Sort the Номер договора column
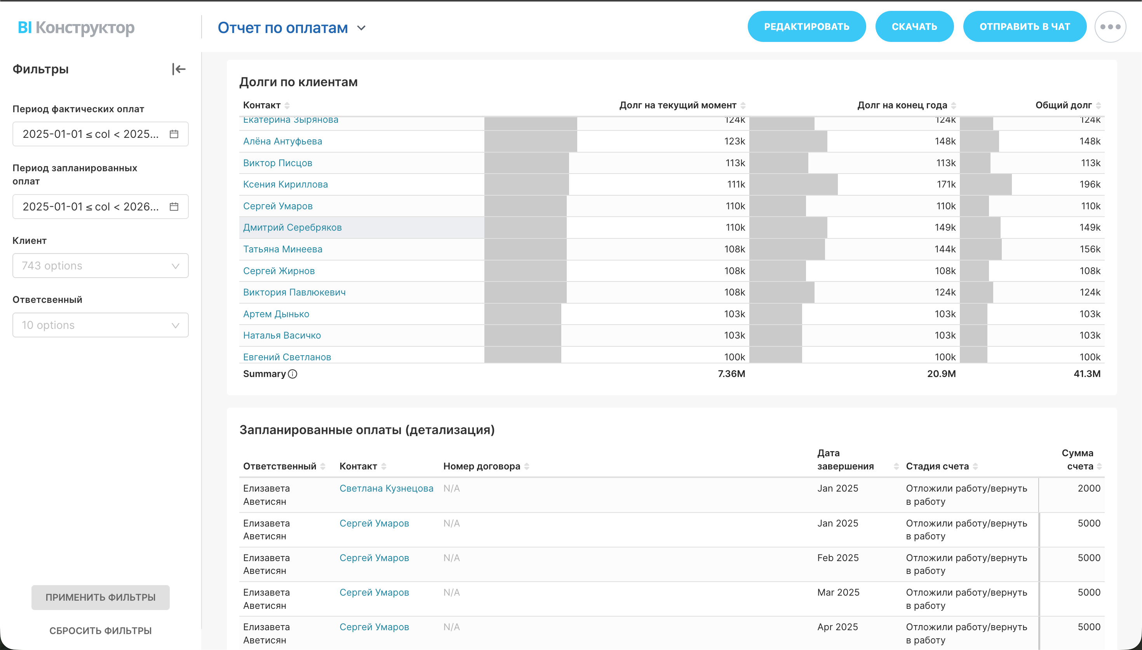The width and height of the screenshot is (1142, 650). click(x=527, y=466)
